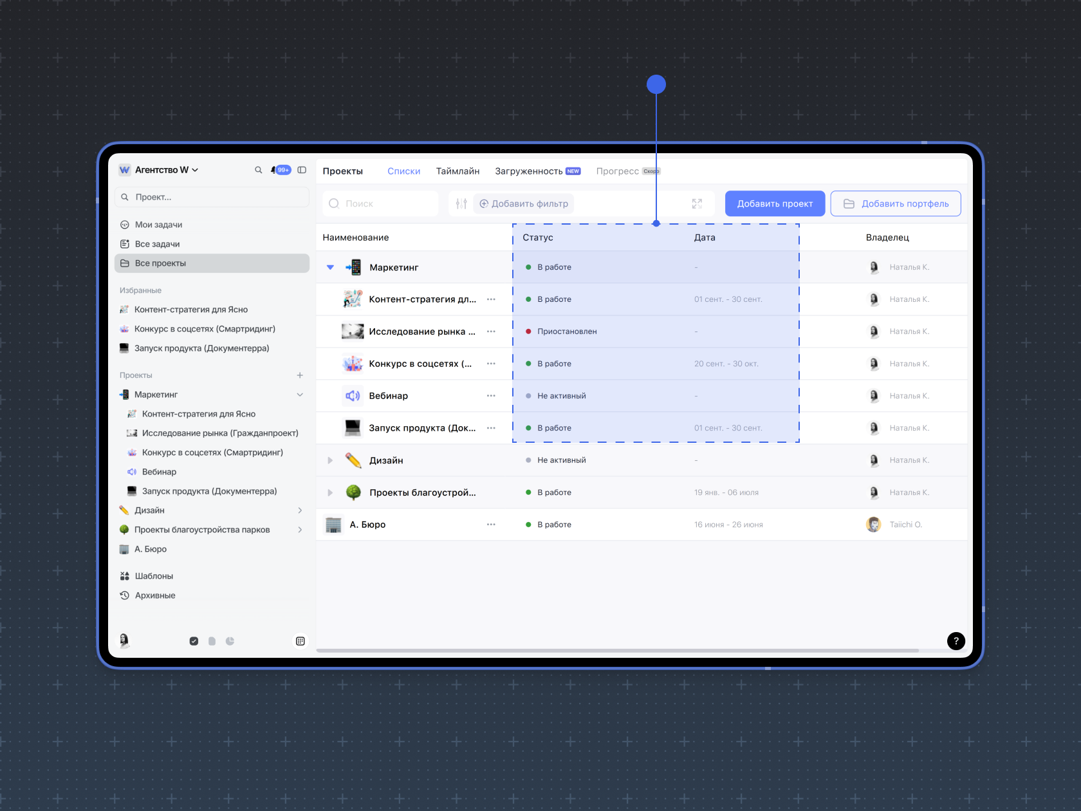Click the sidebar collapse panel icon
Viewport: 1081px width, 811px height.
pyautogui.click(x=302, y=170)
